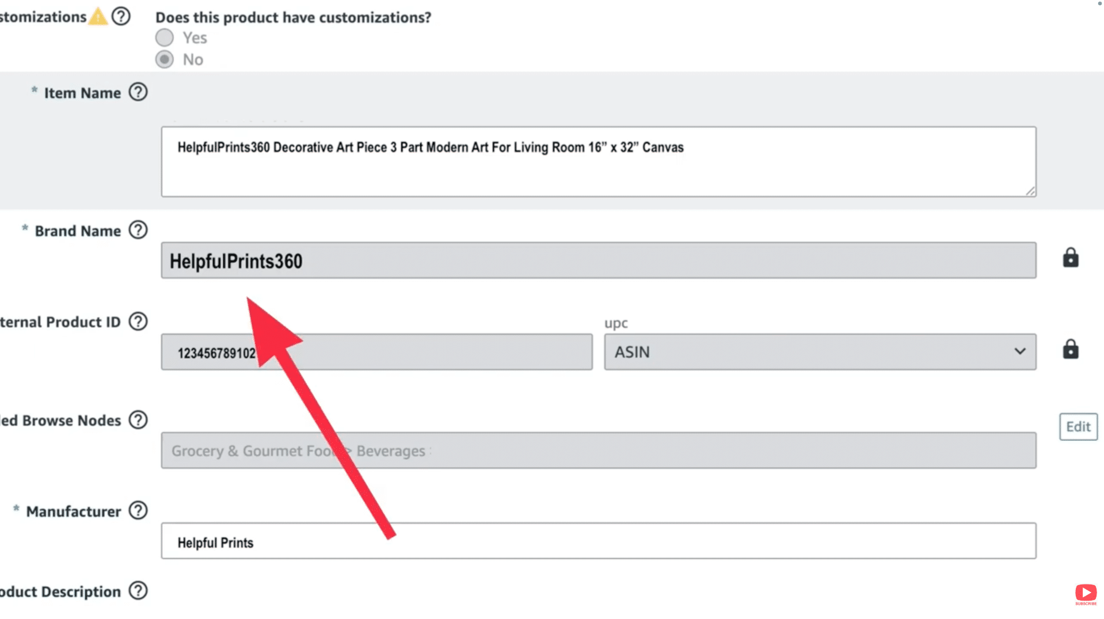
Task: Click the No radio button label
Action: click(193, 59)
